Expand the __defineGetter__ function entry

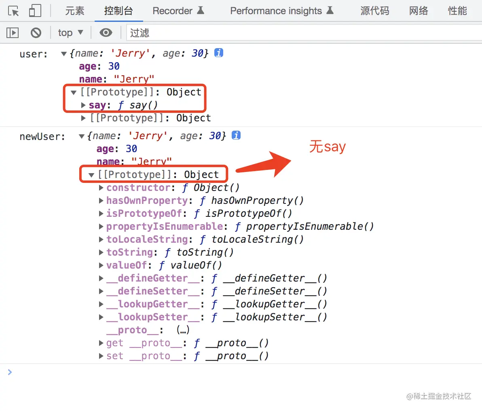click(101, 278)
